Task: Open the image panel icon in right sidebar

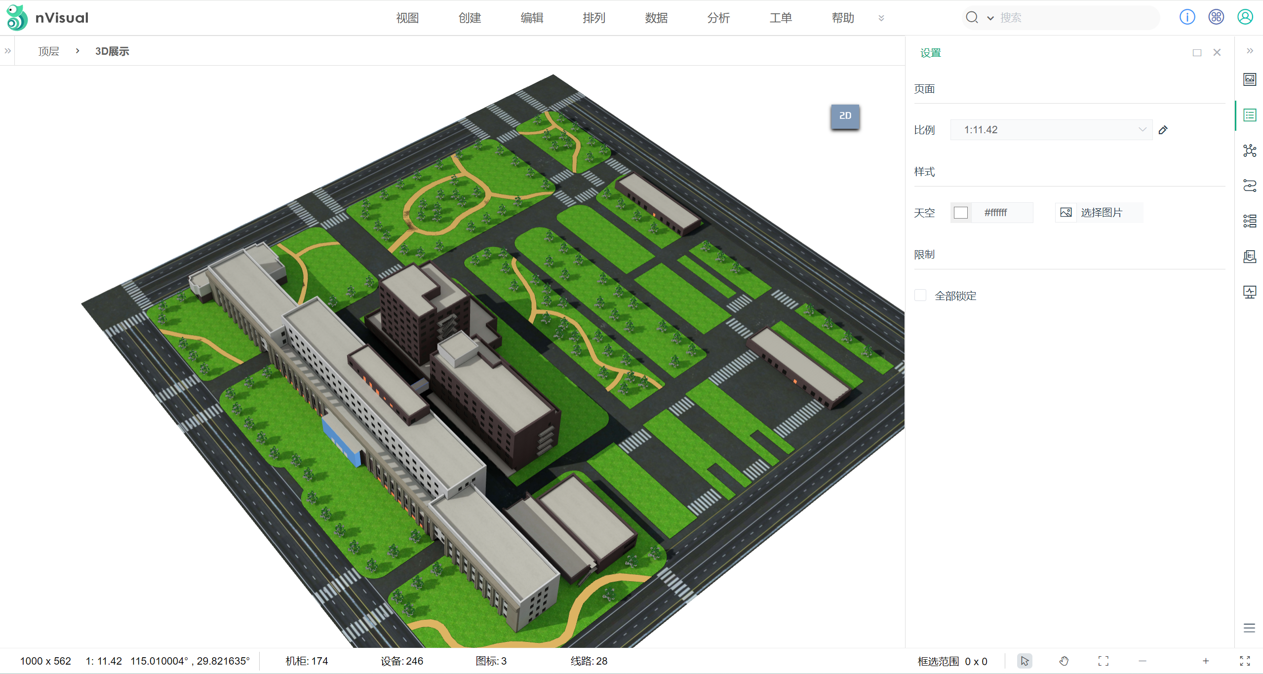Action: point(1249,79)
